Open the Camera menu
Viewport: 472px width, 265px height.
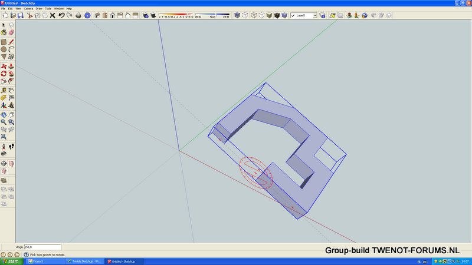28,9
